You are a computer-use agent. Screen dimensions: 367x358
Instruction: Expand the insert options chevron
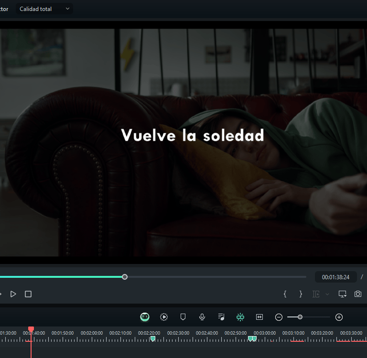click(x=327, y=294)
